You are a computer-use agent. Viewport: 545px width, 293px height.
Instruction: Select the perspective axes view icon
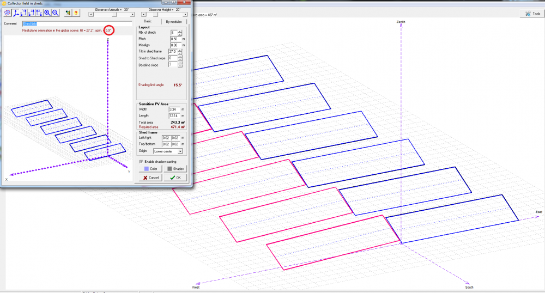15,13
